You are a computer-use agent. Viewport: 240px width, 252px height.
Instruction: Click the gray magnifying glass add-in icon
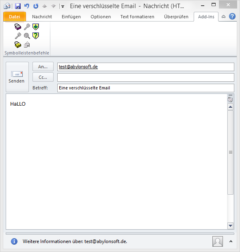[27, 36]
